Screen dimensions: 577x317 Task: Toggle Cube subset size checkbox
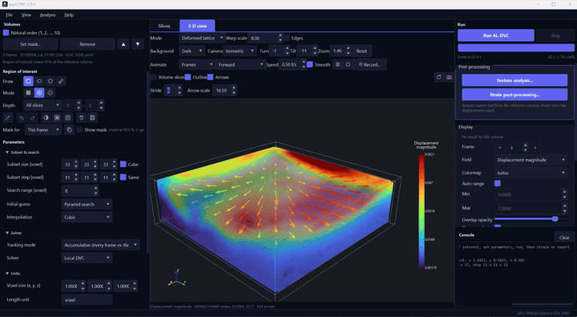(x=123, y=164)
